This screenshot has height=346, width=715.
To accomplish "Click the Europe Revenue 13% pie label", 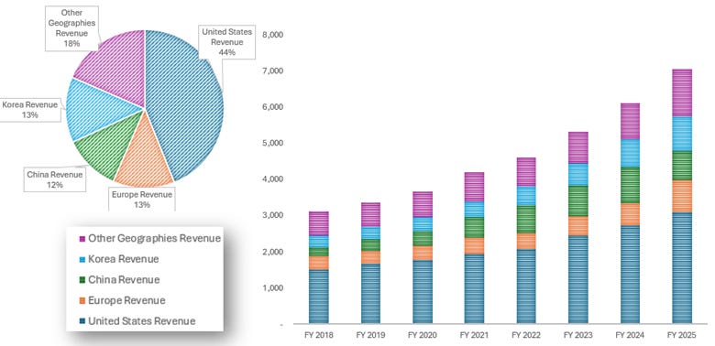I will click(x=142, y=200).
